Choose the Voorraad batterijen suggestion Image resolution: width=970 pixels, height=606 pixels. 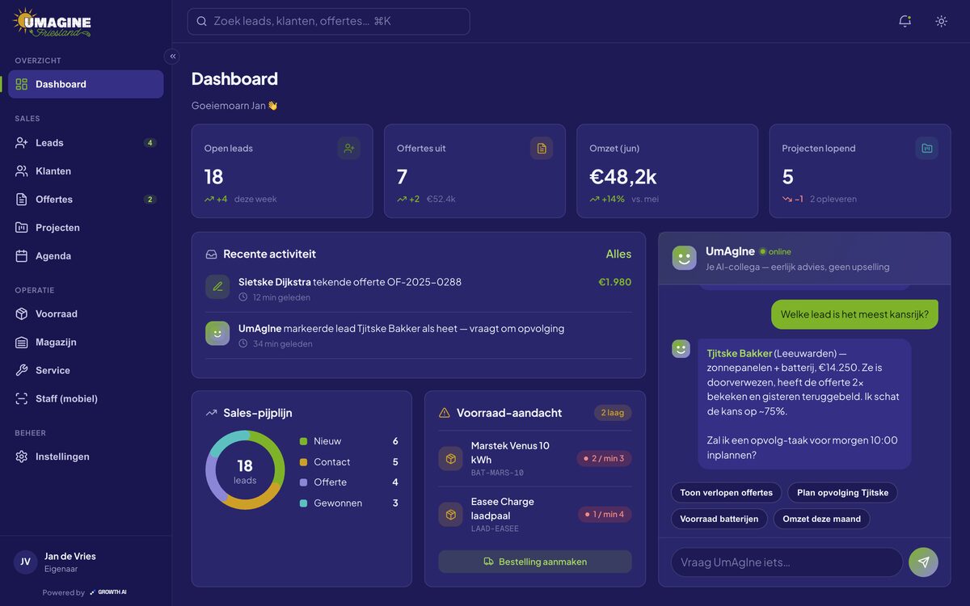click(719, 519)
